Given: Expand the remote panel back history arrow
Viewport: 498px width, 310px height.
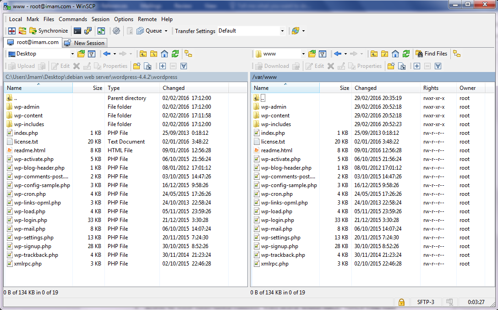Looking at the screenshot, I should (345, 54).
